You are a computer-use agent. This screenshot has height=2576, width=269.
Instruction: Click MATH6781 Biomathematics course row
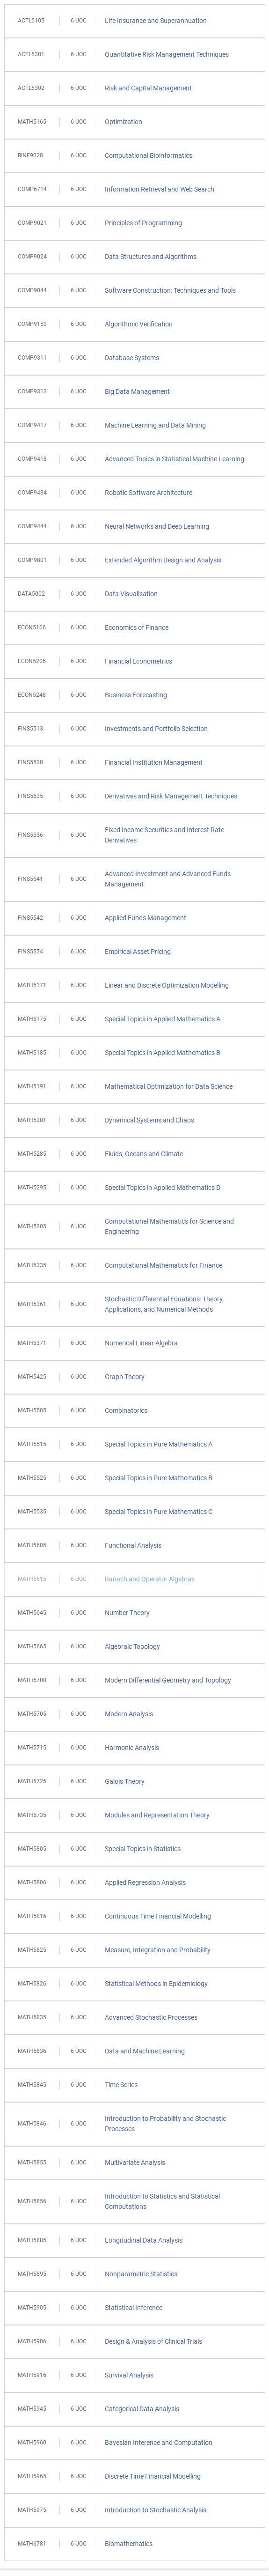point(134,2543)
